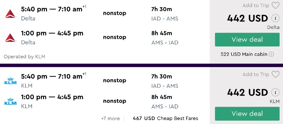Click the KLM logo on the outbound flight
Screen dimensions: 283x124
[10, 81]
